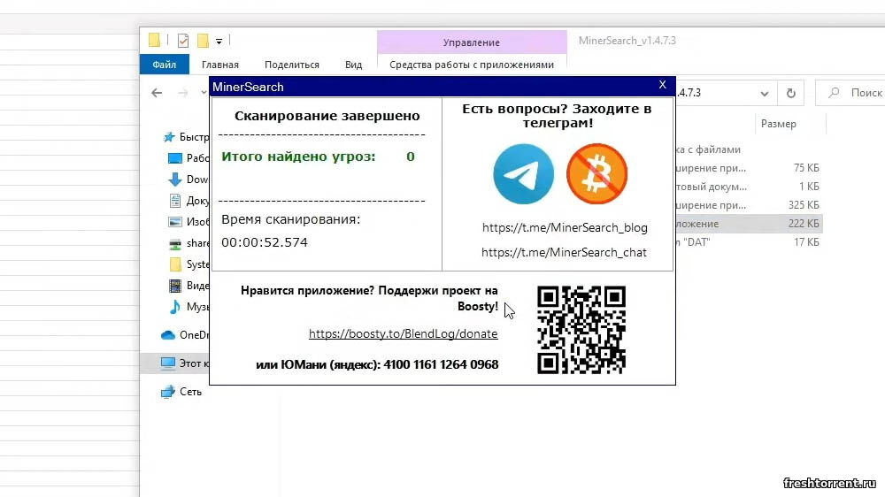The height and width of the screenshot is (497, 885).
Task: Switch to the Поделиться ribbon tab
Action: (291, 65)
